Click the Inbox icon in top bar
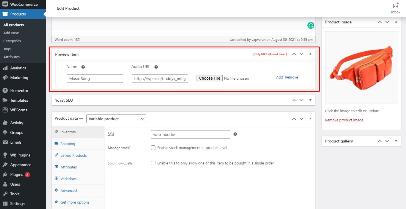Screen dimensions: 406x209 click(x=395, y=6)
